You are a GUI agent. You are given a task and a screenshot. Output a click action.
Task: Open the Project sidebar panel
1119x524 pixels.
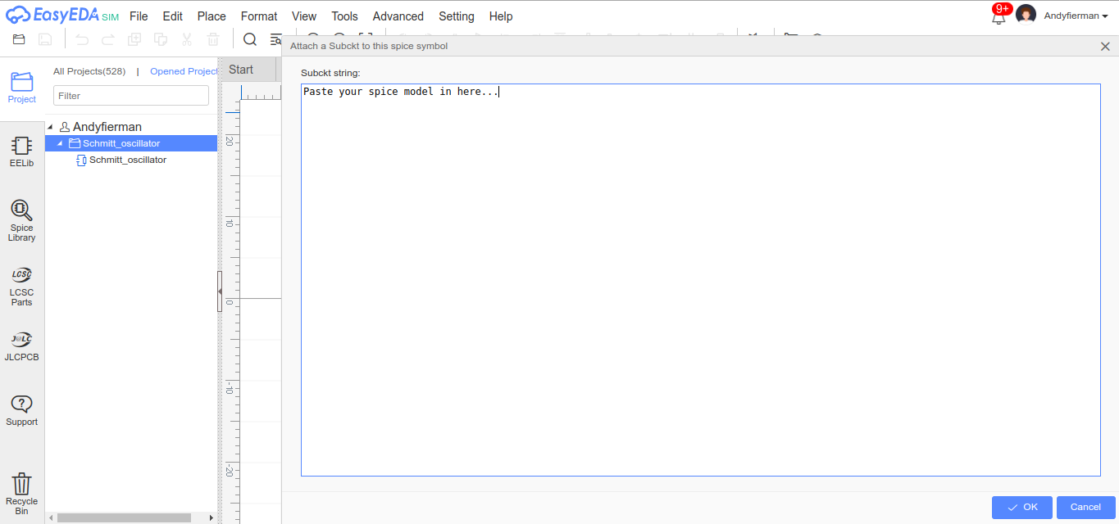(22, 88)
